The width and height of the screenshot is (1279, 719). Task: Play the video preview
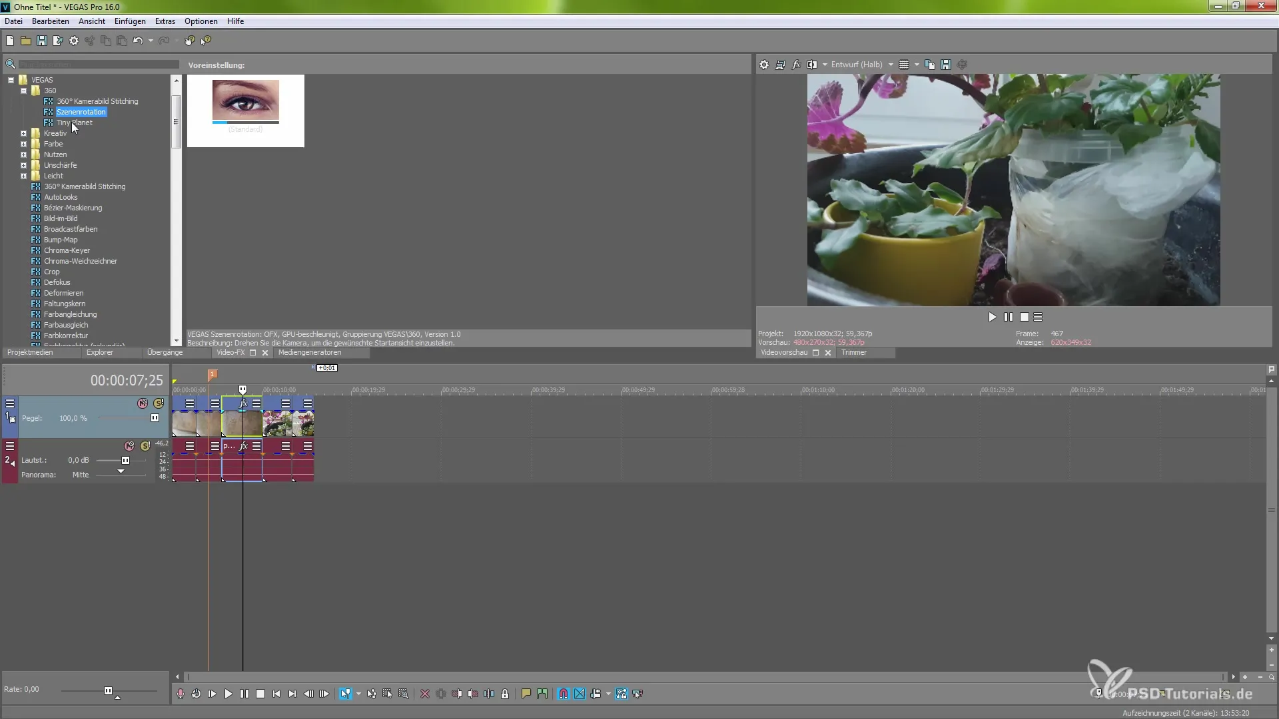click(993, 318)
